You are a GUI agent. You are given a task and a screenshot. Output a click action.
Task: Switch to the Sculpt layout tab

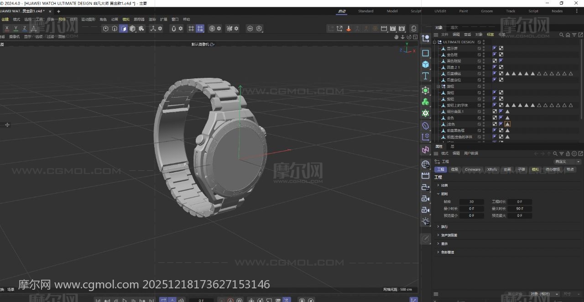click(416, 11)
